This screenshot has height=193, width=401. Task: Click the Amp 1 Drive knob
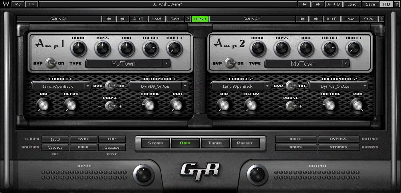coord(78,49)
